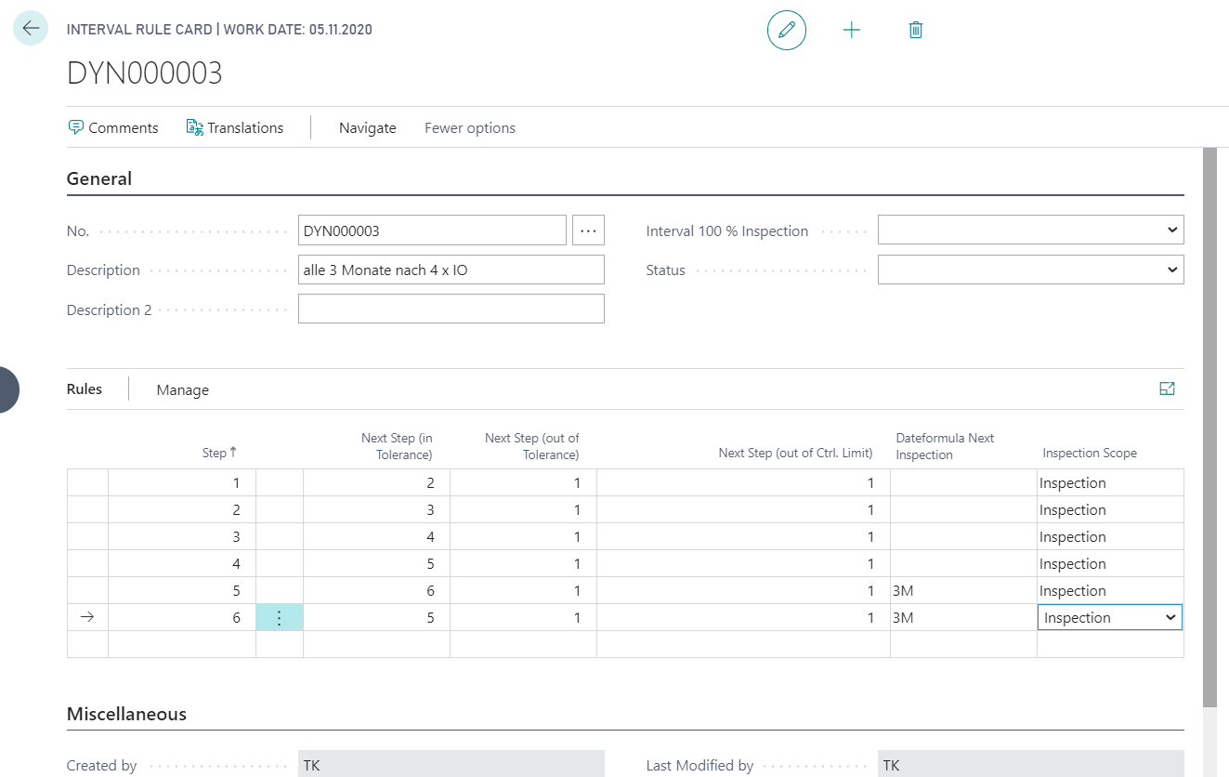Open the Status dropdown
This screenshot has width=1229, height=777.
[1030, 270]
